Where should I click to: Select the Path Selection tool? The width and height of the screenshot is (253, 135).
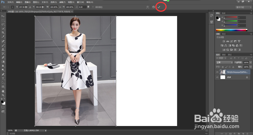3,82
